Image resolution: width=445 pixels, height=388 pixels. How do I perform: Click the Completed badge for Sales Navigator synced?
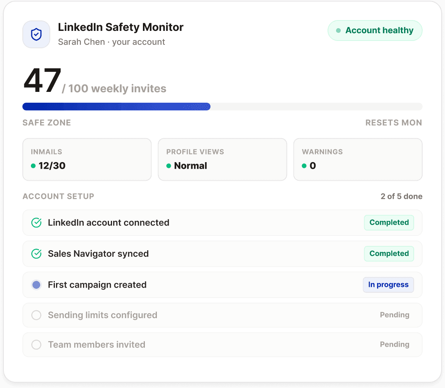[389, 254]
